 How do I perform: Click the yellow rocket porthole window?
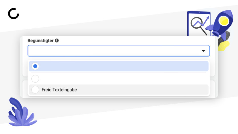point(224,21)
